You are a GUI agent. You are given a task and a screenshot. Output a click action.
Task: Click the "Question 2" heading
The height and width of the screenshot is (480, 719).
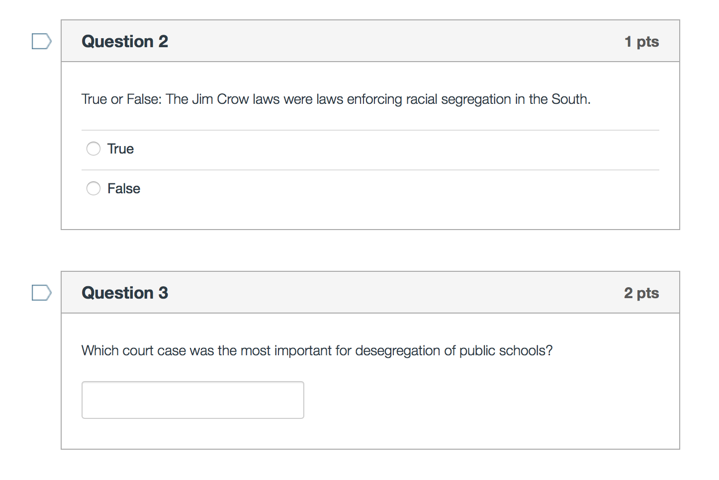125,41
